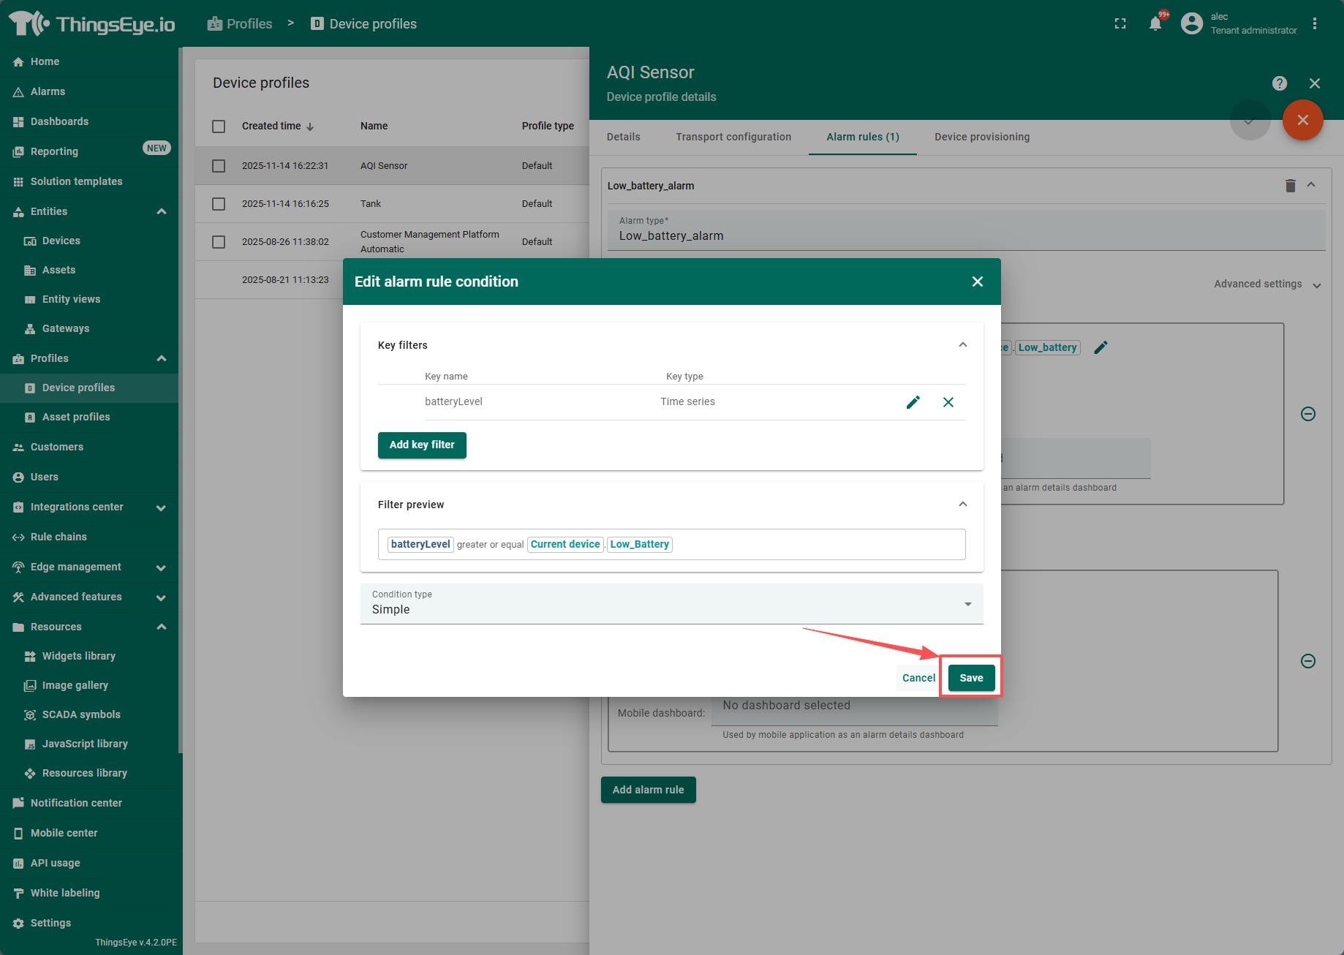This screenshot has height=955, width=1344.
Task: Open the Device provisioning tab
Action: point(981,137)
